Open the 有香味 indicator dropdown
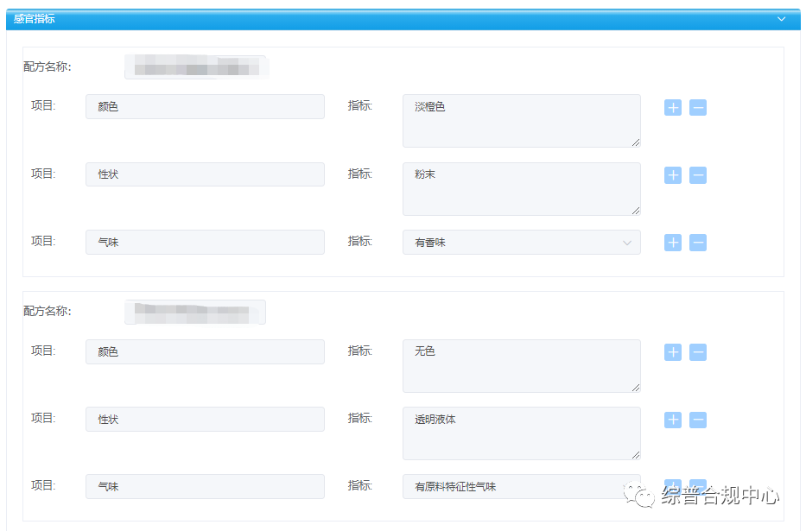The width and height of the screenshot is (806, 531). click(x=521, y=243)
